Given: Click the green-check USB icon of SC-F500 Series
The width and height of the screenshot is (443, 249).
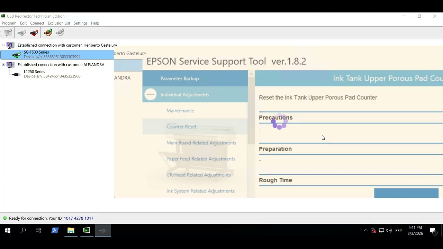Looking at the screenshot, I should (x=17, y=55).
